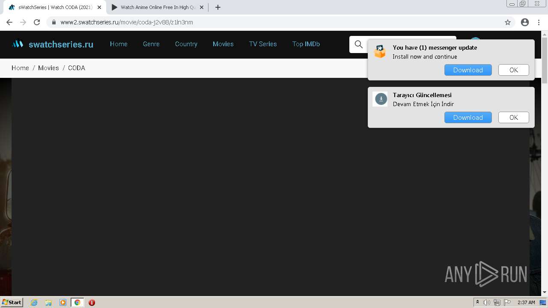Click the browser back arrow
The height and width of the screenshot is (308, 548).
[9, 22]
